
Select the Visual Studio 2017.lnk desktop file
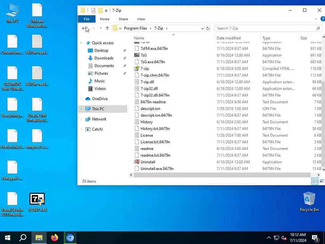coord(12,204)
